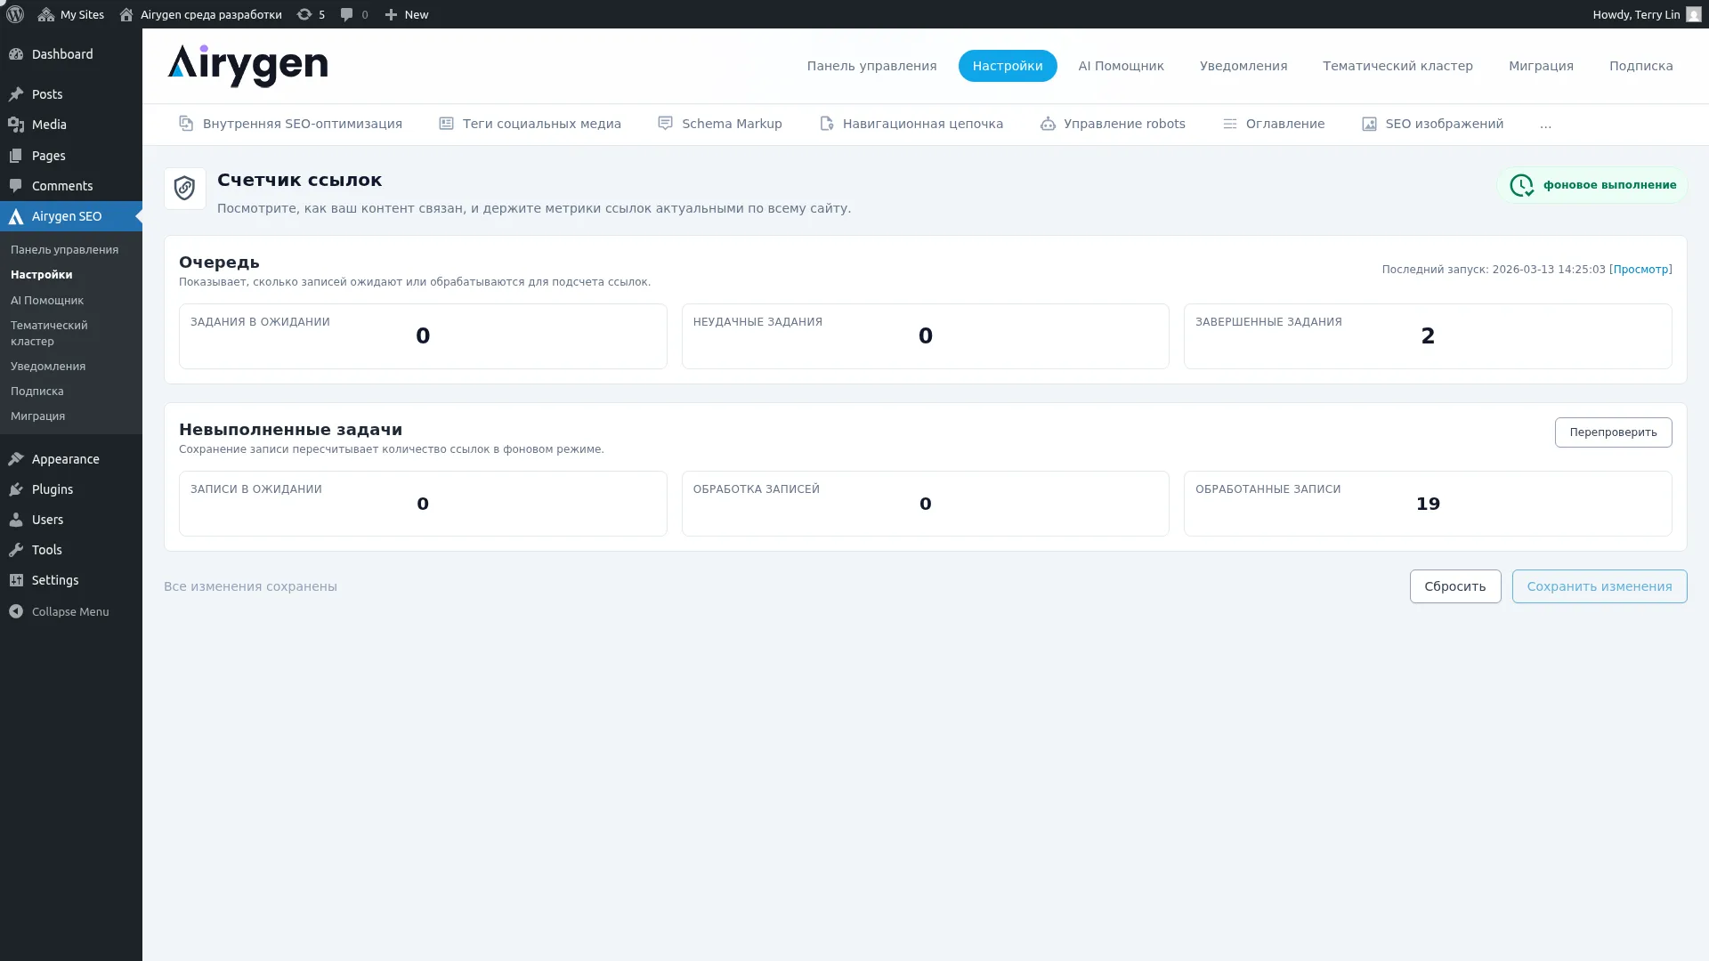Open Настройки in sidebar submenu
The width and height of the screenshot is (1709, 961).
(x=42, y=275)
